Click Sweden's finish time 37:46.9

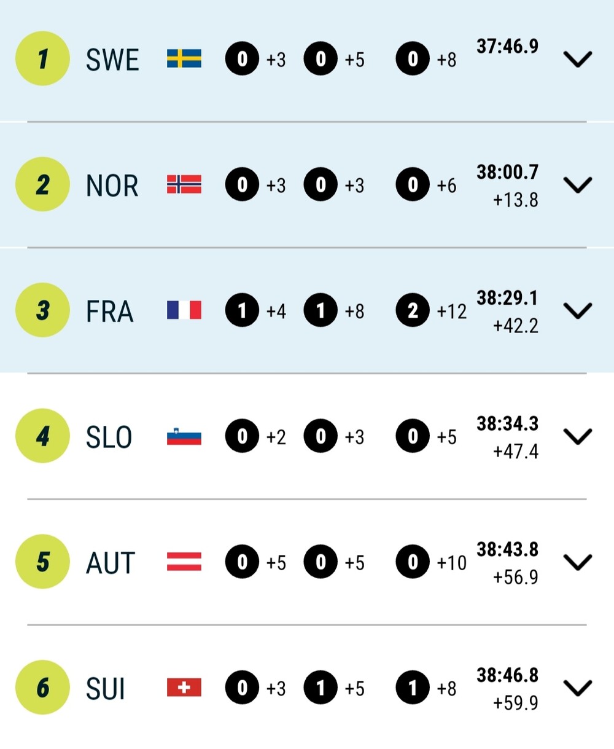[507, 46]
